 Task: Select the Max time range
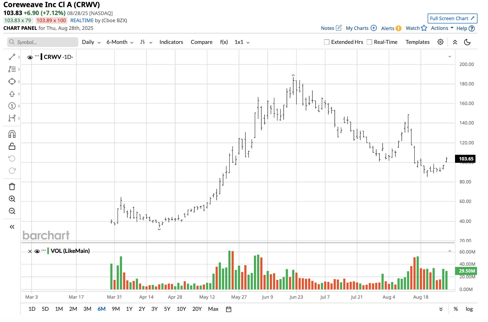coord(213,309)
